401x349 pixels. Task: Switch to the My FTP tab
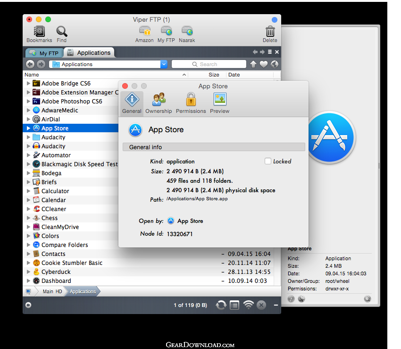tap(44, 53)
